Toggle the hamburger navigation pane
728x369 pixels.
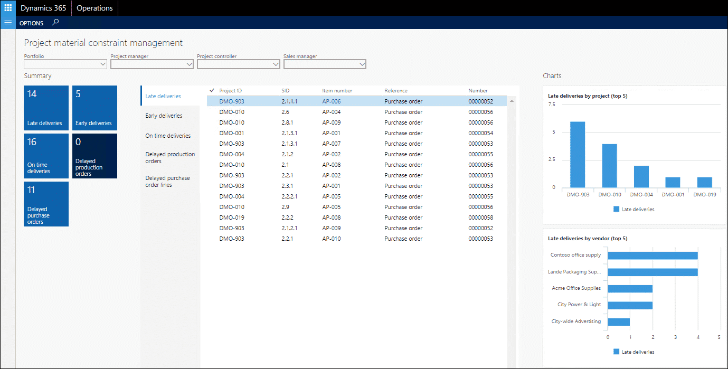[x=8, y=23]
